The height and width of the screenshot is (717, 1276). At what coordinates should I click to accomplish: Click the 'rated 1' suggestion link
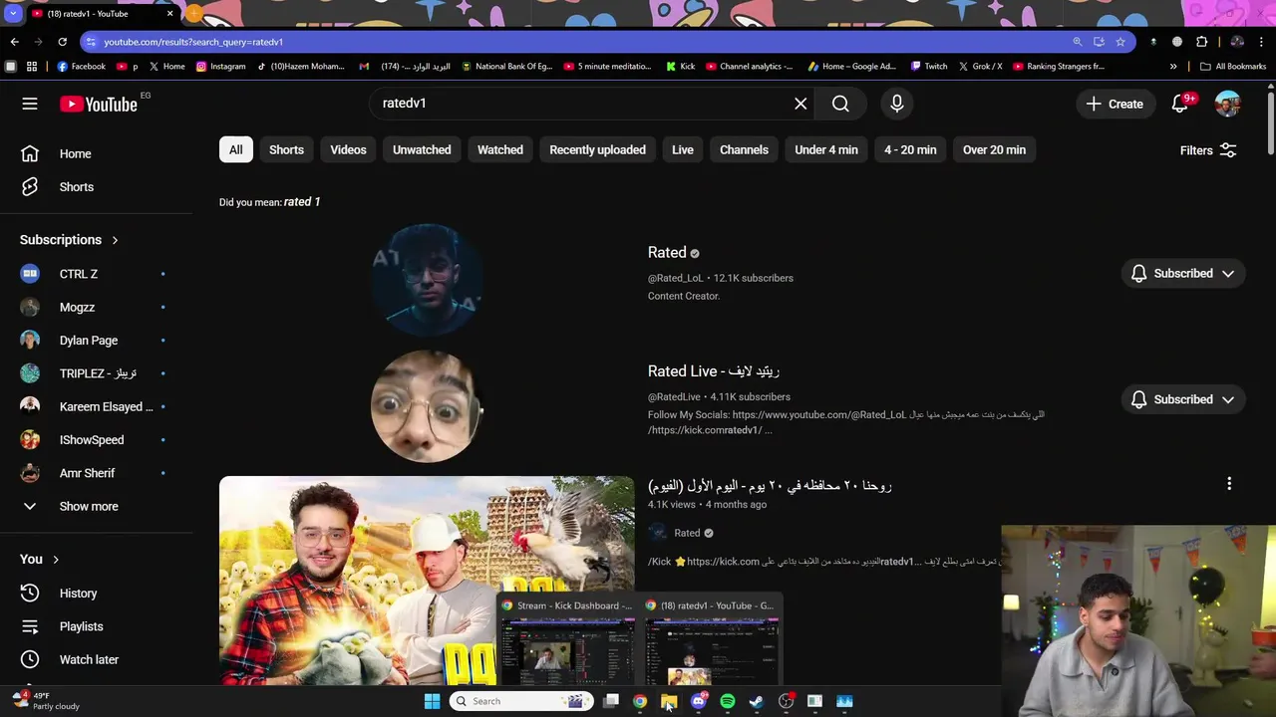(x=302, y=202)
